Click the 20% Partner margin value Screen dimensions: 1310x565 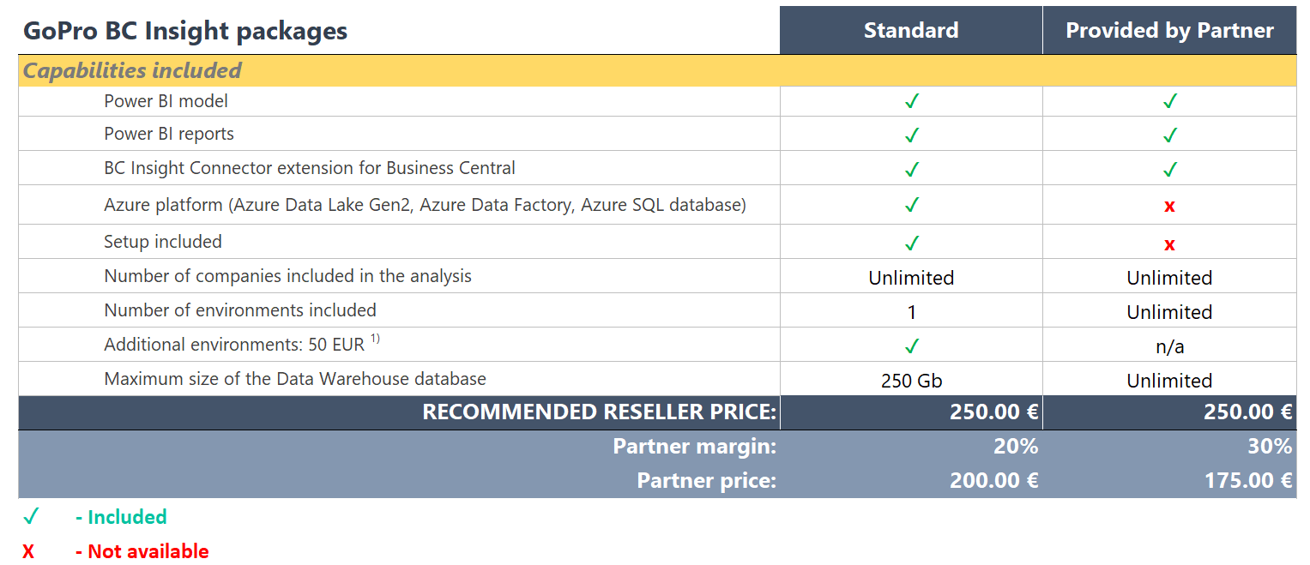tap(1016, 447)
